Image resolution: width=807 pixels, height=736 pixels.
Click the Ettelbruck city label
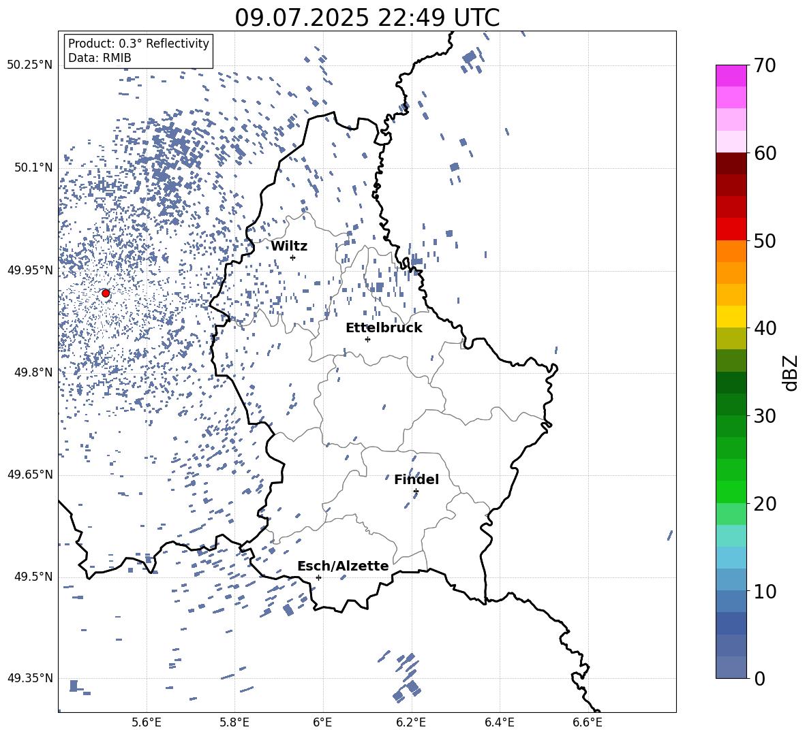(x=384, y=328)
